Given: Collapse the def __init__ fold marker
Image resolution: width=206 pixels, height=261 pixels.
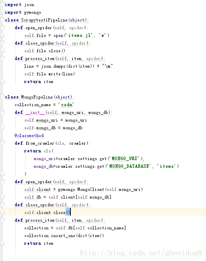Looking at the screenshot, I should (x=2, y=112).
